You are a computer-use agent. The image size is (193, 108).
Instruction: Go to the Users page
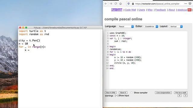pyautogui.click(x=142, y=10)
